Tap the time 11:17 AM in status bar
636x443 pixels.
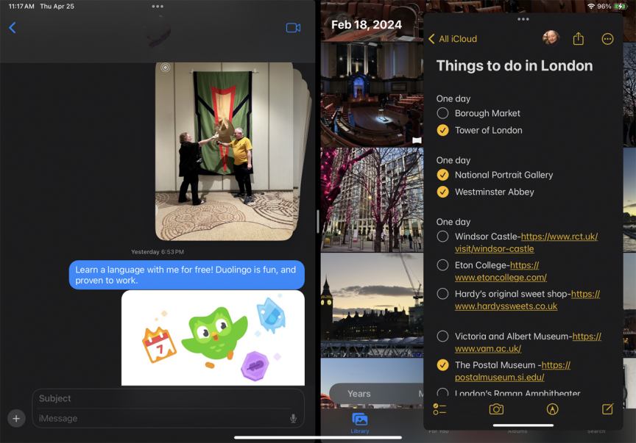point(21,7)
